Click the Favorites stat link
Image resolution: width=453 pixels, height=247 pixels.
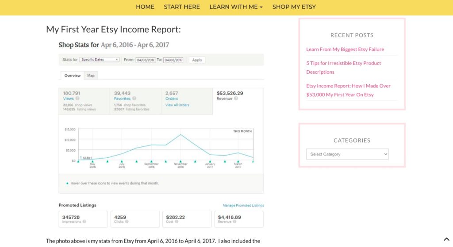pos(122,99)
